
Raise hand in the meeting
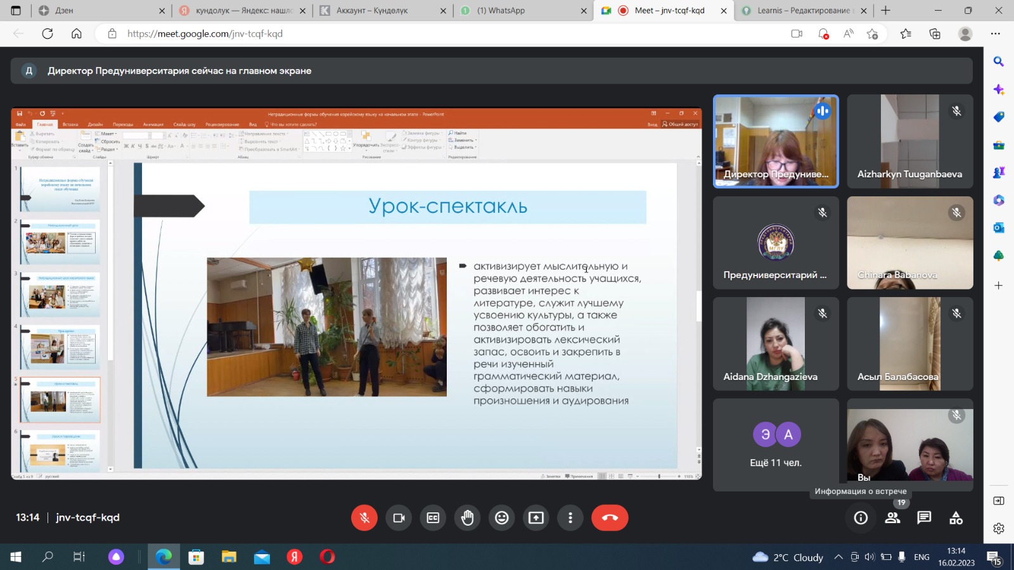tap(468, 517)
